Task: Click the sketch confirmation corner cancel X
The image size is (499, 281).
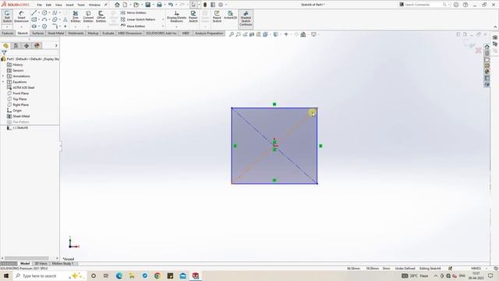Action: pos(478,50)
